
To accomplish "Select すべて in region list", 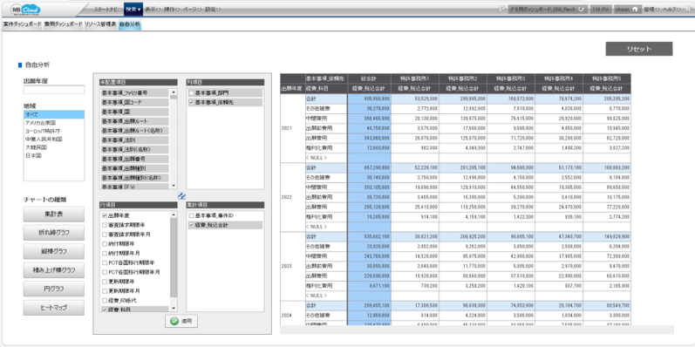I will 54,114.
